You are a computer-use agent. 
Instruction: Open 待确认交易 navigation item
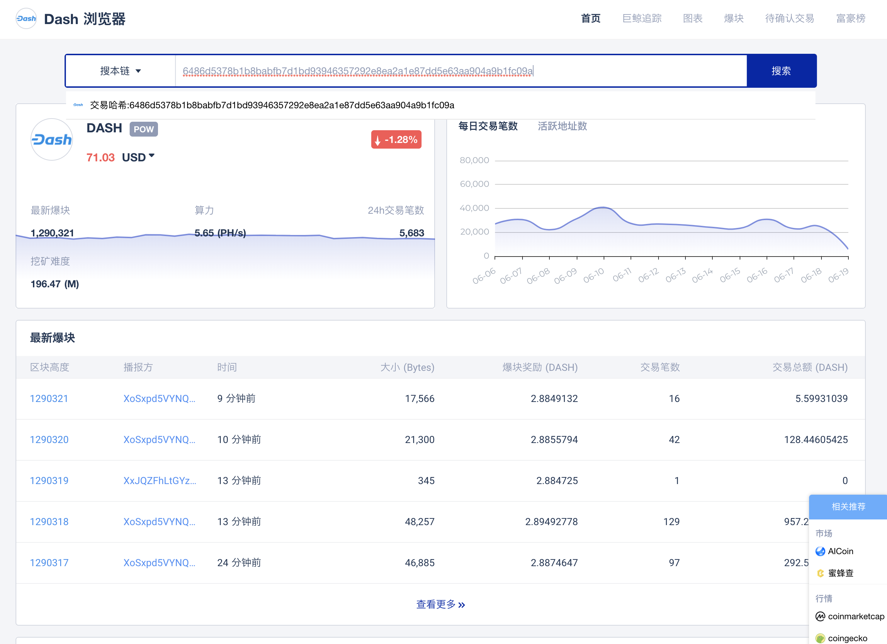(x=790, y=18)
